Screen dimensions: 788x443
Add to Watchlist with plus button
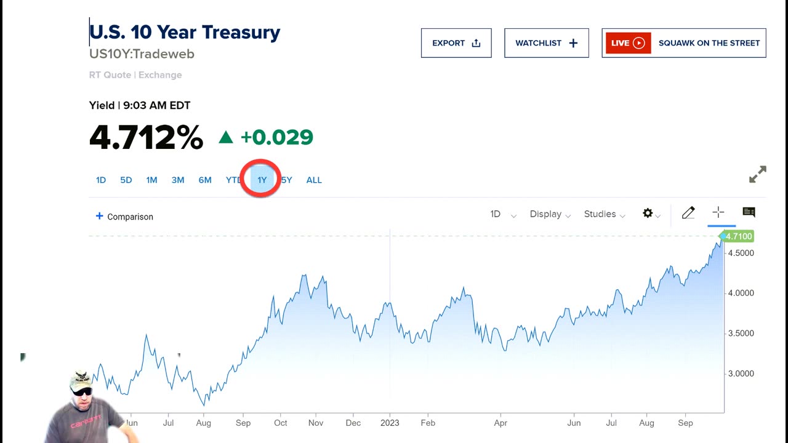pyautogui.click(x=546, y=43)
